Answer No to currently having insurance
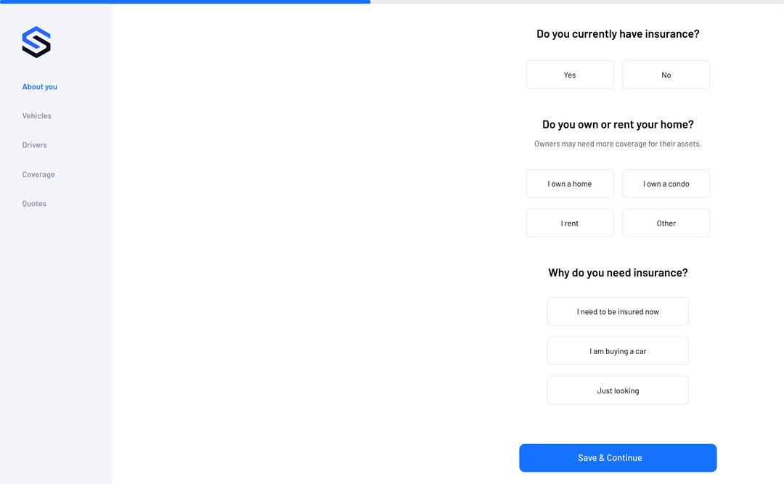 666,74
